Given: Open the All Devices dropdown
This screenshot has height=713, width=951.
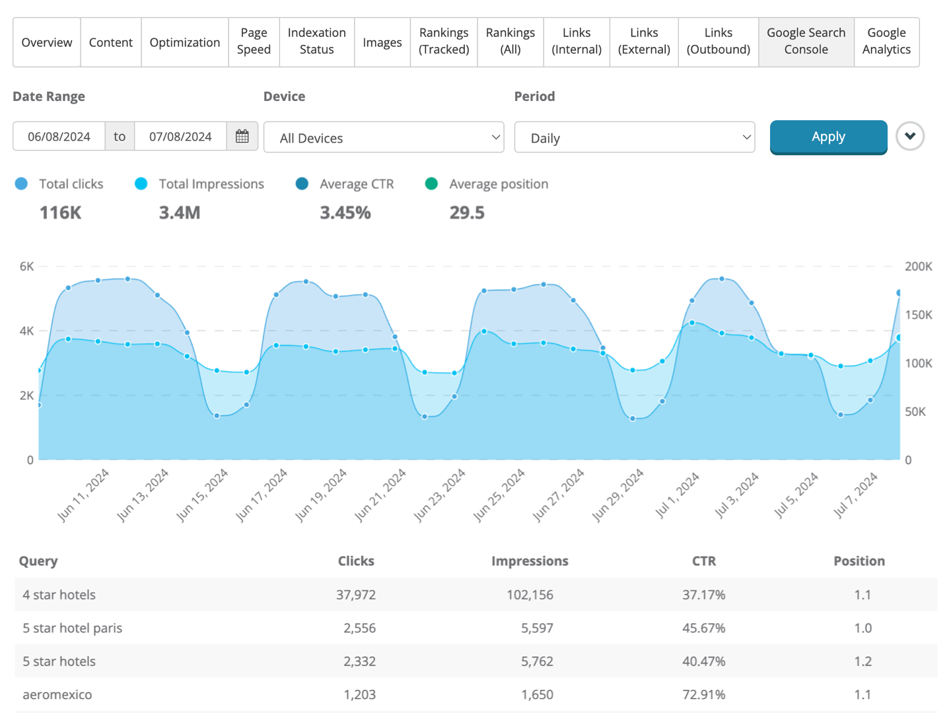Looking at the screenshot, I should (384, 137).
